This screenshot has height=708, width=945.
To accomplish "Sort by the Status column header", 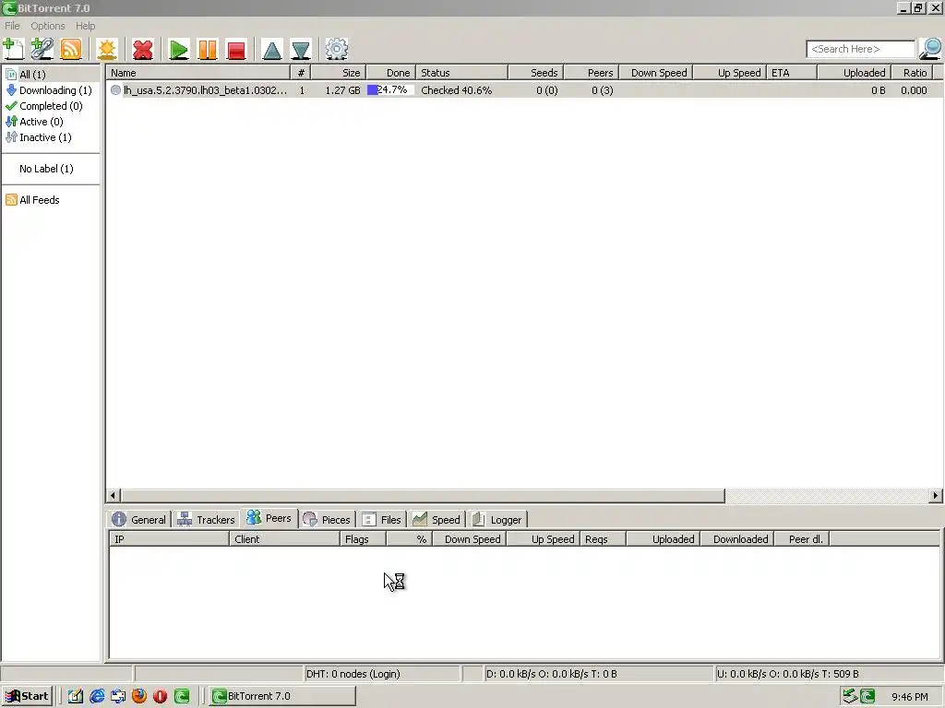I will 461,73.
